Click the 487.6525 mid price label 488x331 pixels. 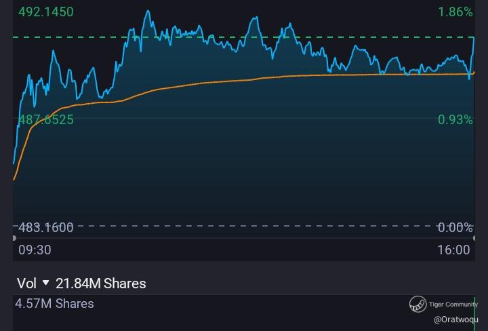[x=46, y=119]
